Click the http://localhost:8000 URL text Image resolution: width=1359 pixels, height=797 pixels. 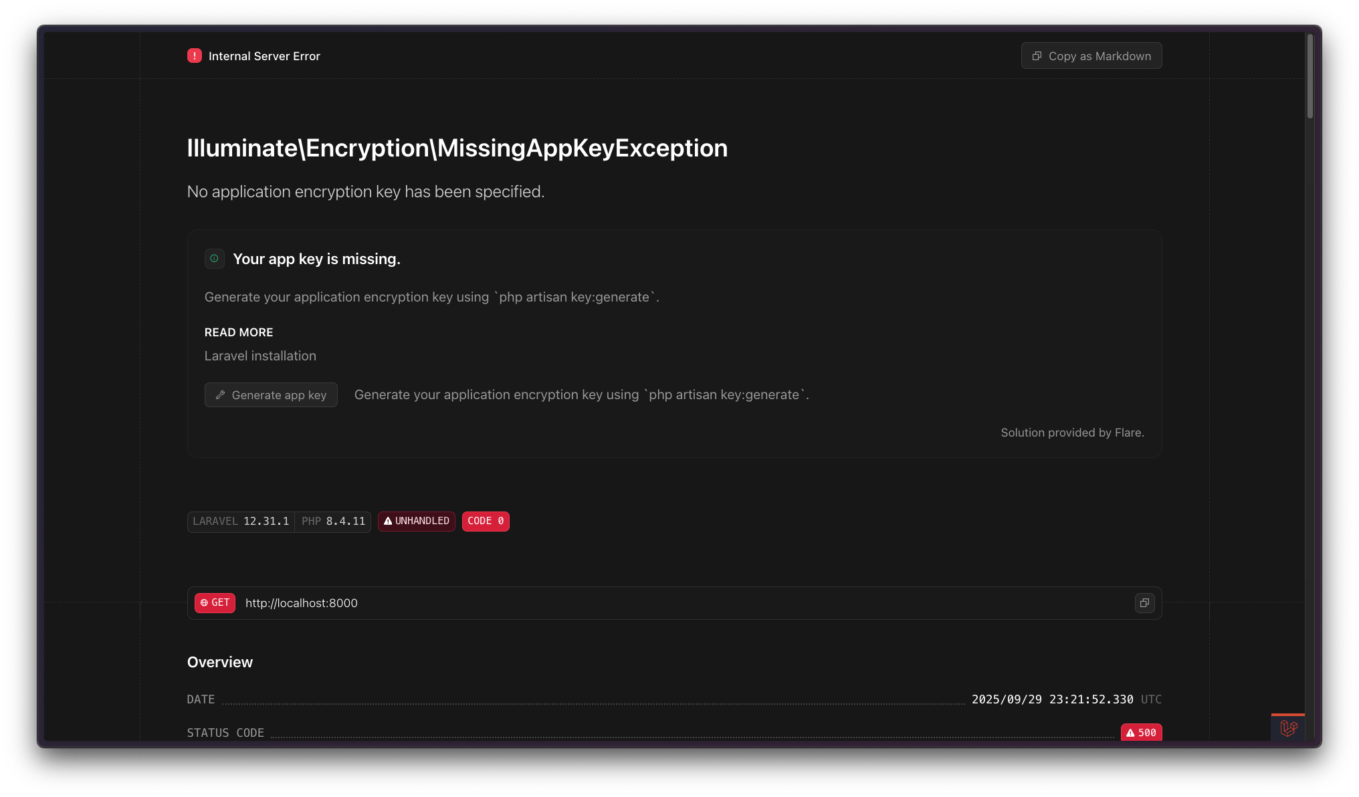click(302, 603)
